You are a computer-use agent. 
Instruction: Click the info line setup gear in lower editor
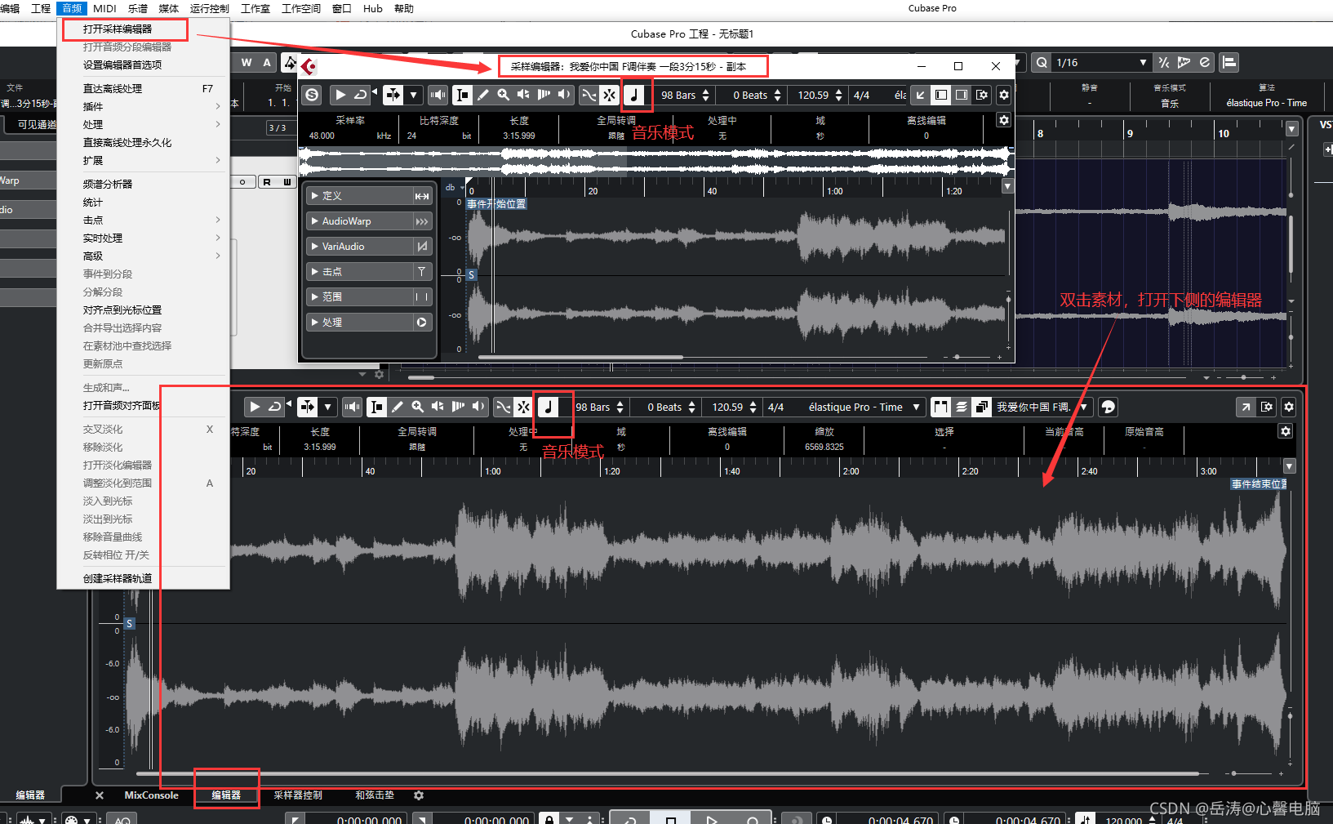(x=1286, y=431)
